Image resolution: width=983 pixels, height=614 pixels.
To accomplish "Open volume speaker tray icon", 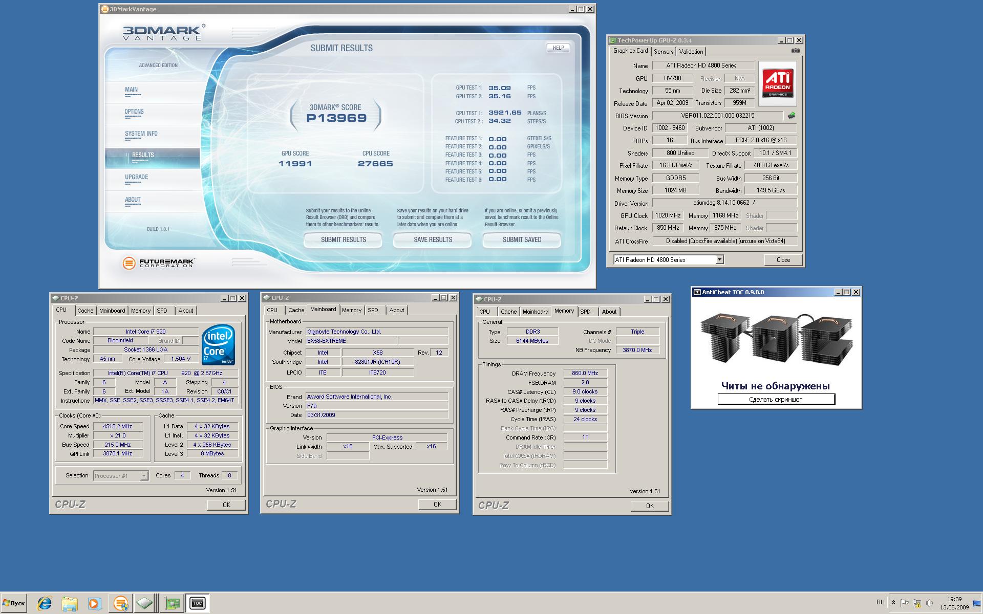I will [x=929, y=603].
